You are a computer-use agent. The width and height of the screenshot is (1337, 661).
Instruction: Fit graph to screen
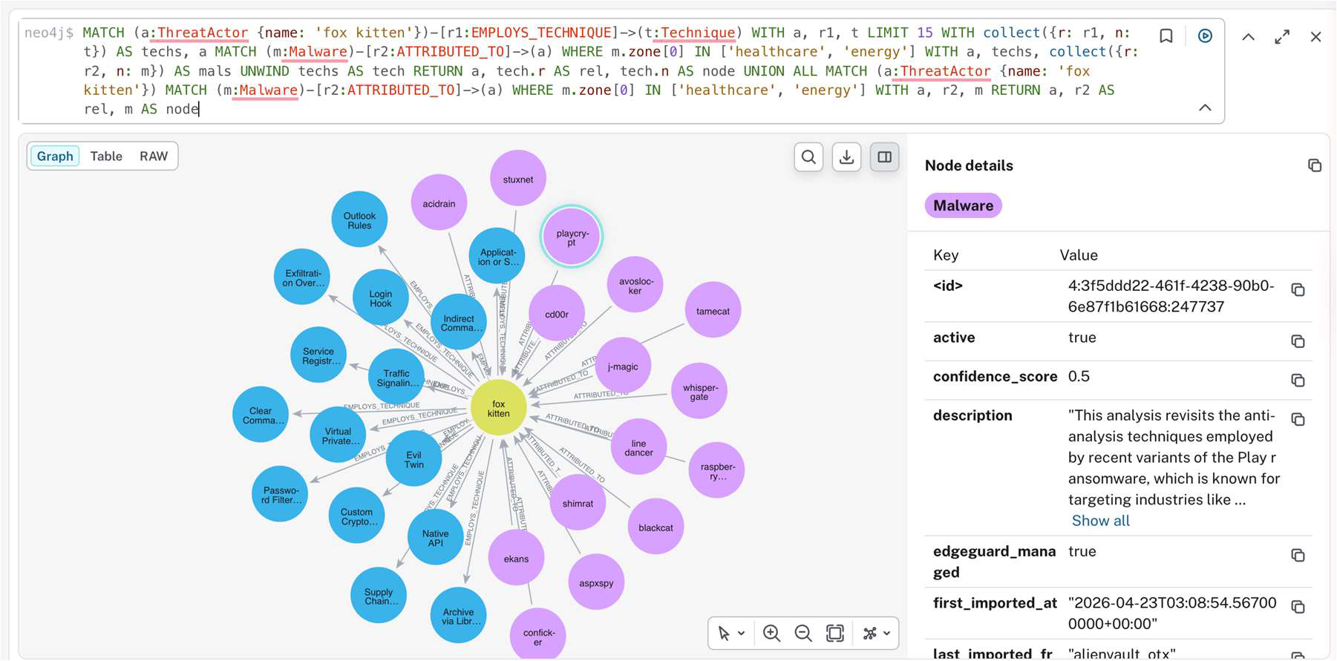point(834,633)
